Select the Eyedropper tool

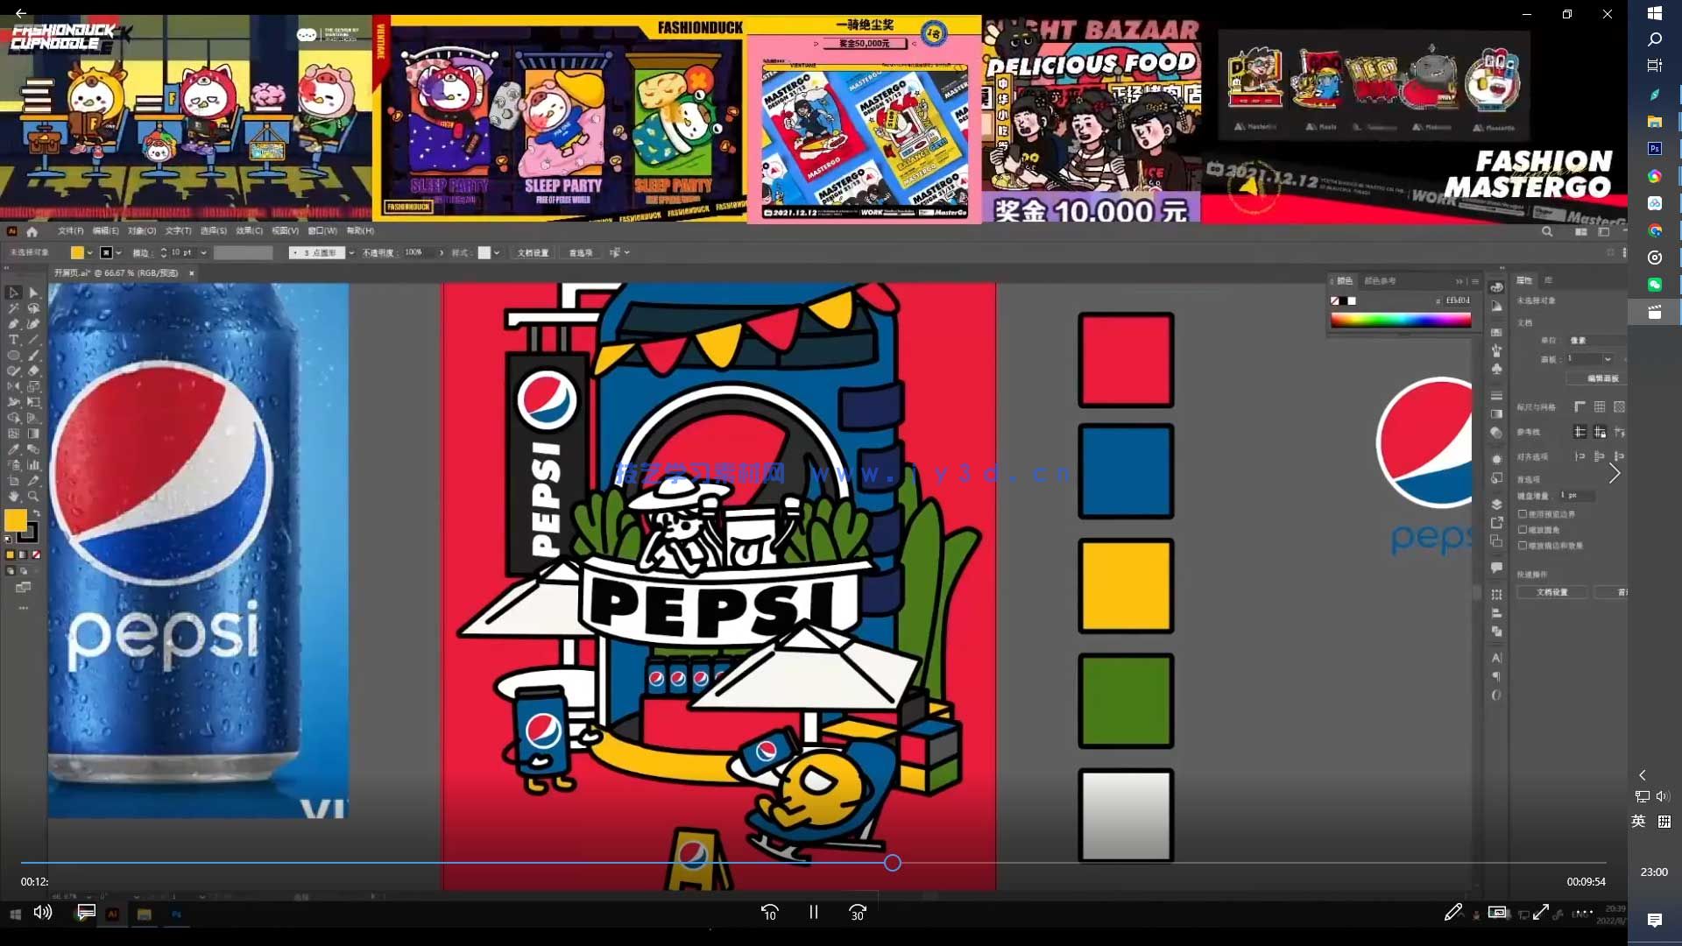pyautogui.click(x=13, y=449)
